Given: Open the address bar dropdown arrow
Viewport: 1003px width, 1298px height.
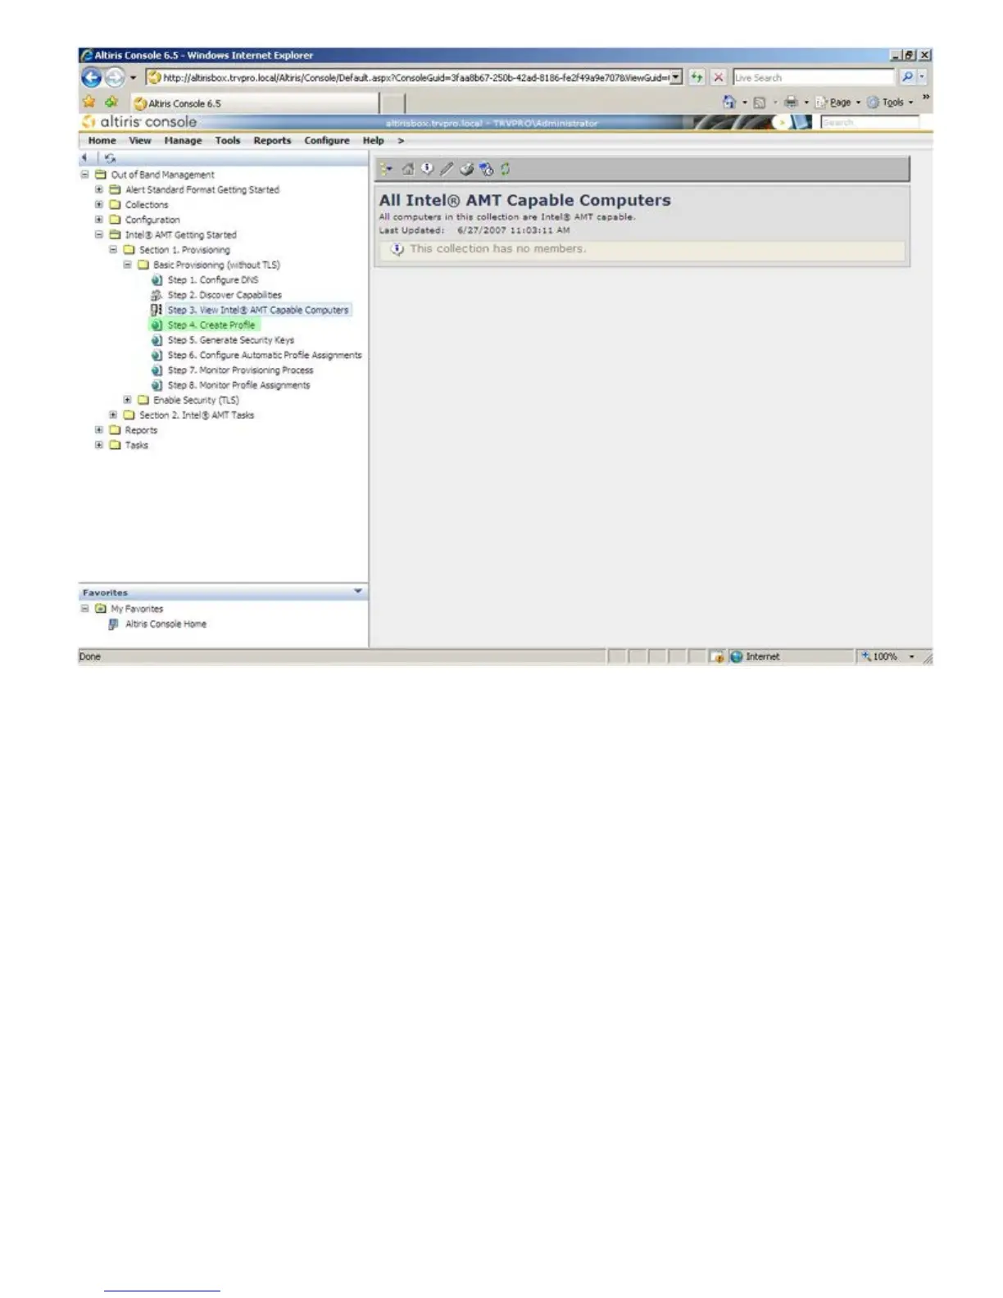Looking at the screenshot, I should pyautogui.click(x=676, y=77).
